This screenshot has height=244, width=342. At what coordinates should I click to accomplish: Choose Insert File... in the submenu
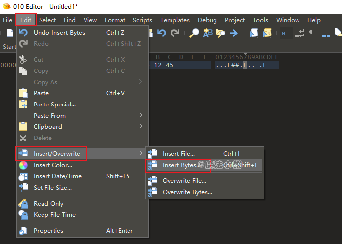(205, 153)
